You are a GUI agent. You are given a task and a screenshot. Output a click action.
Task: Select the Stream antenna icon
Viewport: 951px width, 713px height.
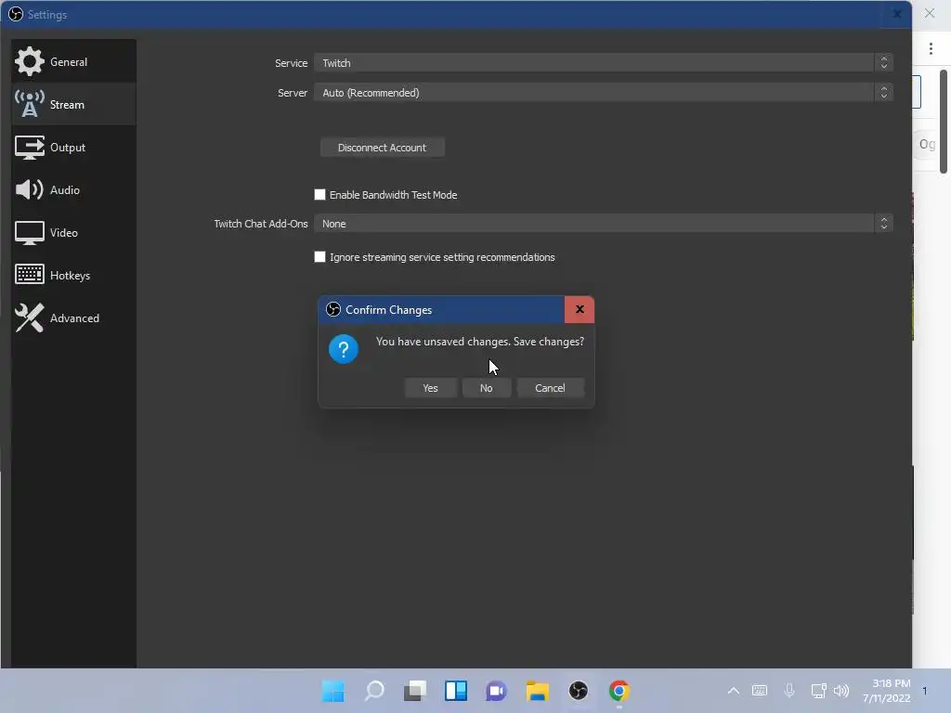click(29, 104)
